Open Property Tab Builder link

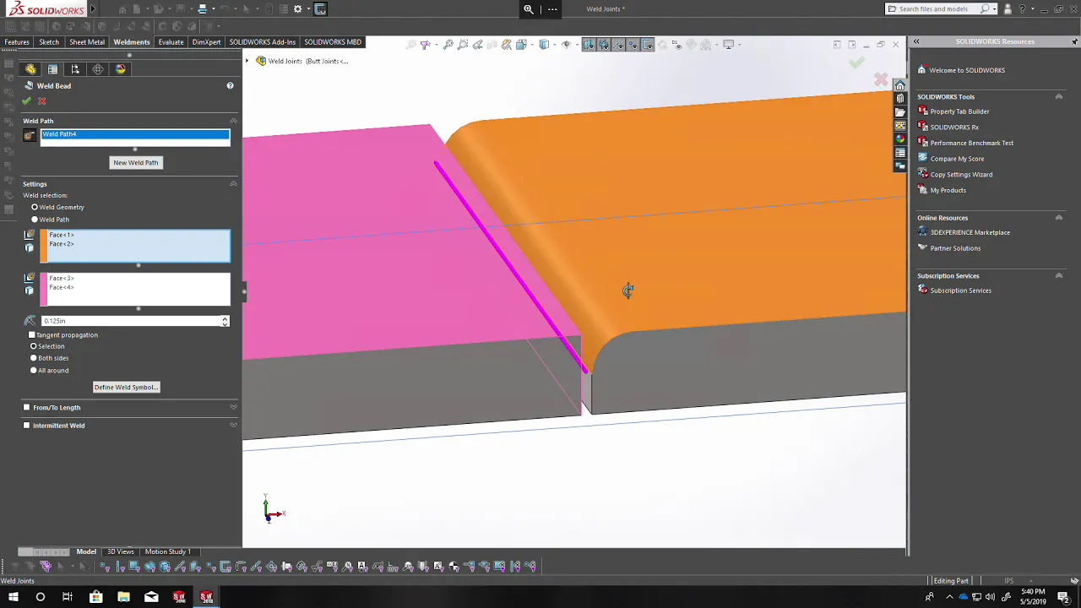tap(959, 111)
